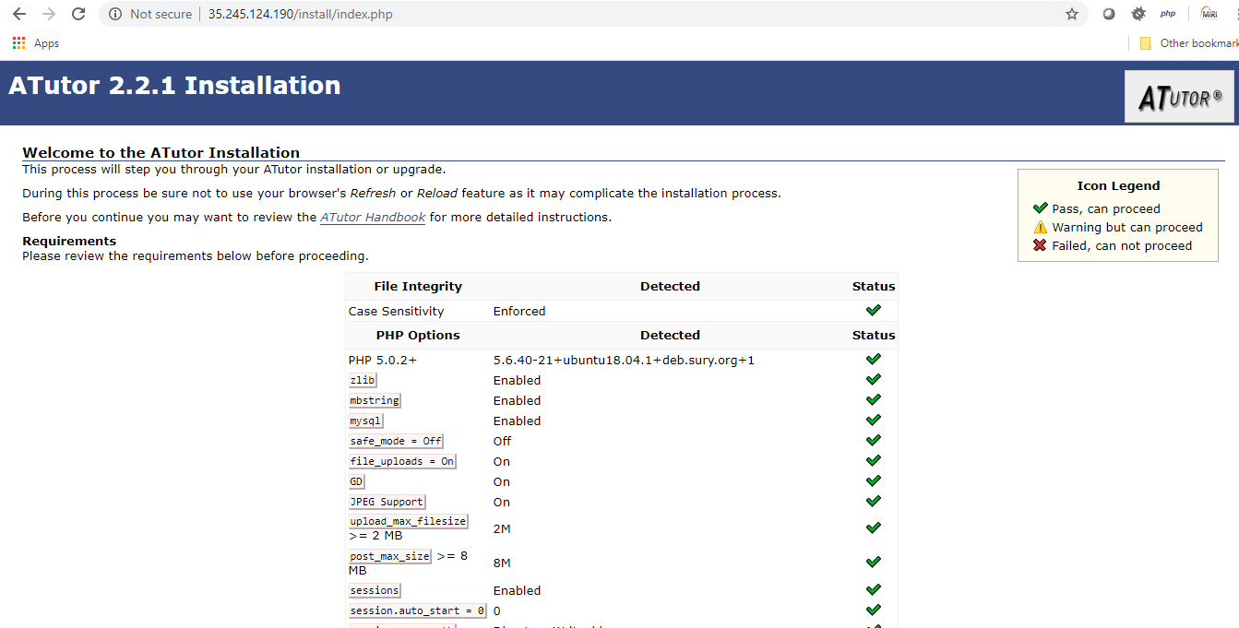Click the Pass checkmark in the Icon Legend
1239x628 pixels.
coord(1041,207)
